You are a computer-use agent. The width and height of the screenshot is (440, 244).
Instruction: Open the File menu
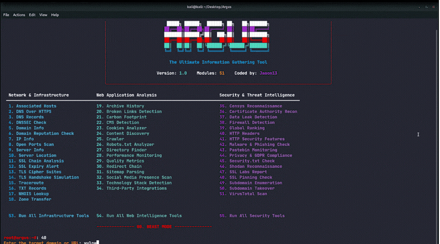6,15
